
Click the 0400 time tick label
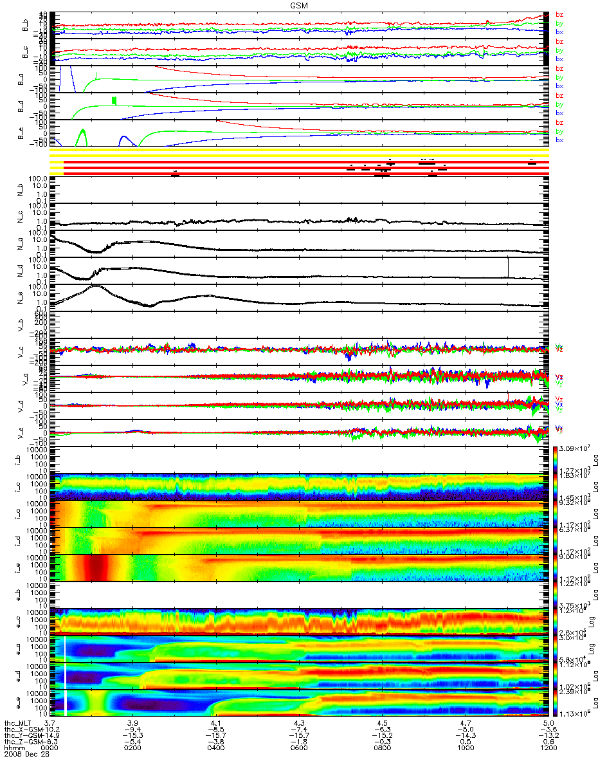[215, 748]
